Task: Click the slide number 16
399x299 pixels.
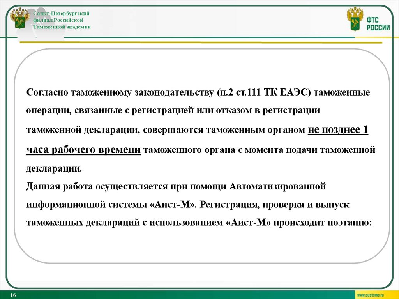Action: coord(13,295)
